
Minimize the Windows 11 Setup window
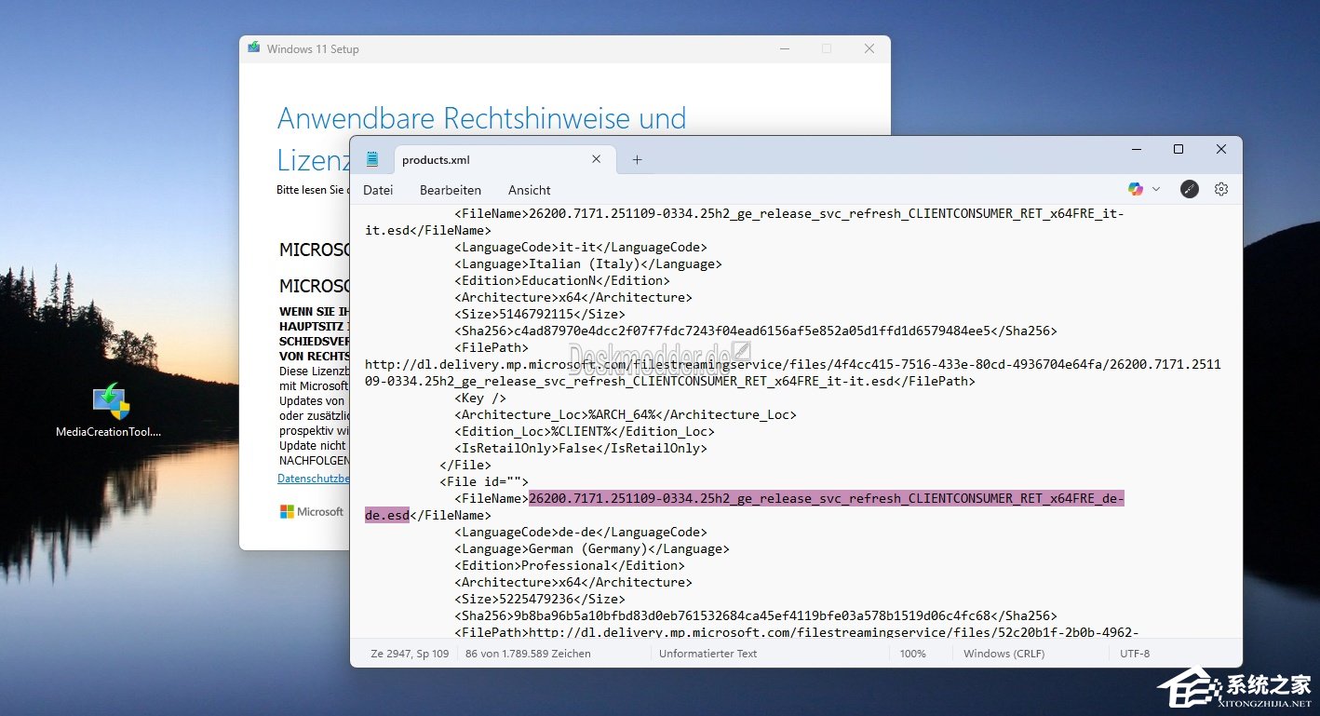(784, 48)
